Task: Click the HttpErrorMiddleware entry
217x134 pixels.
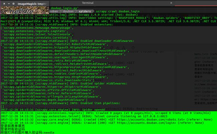Action: (x=52, y=87)
